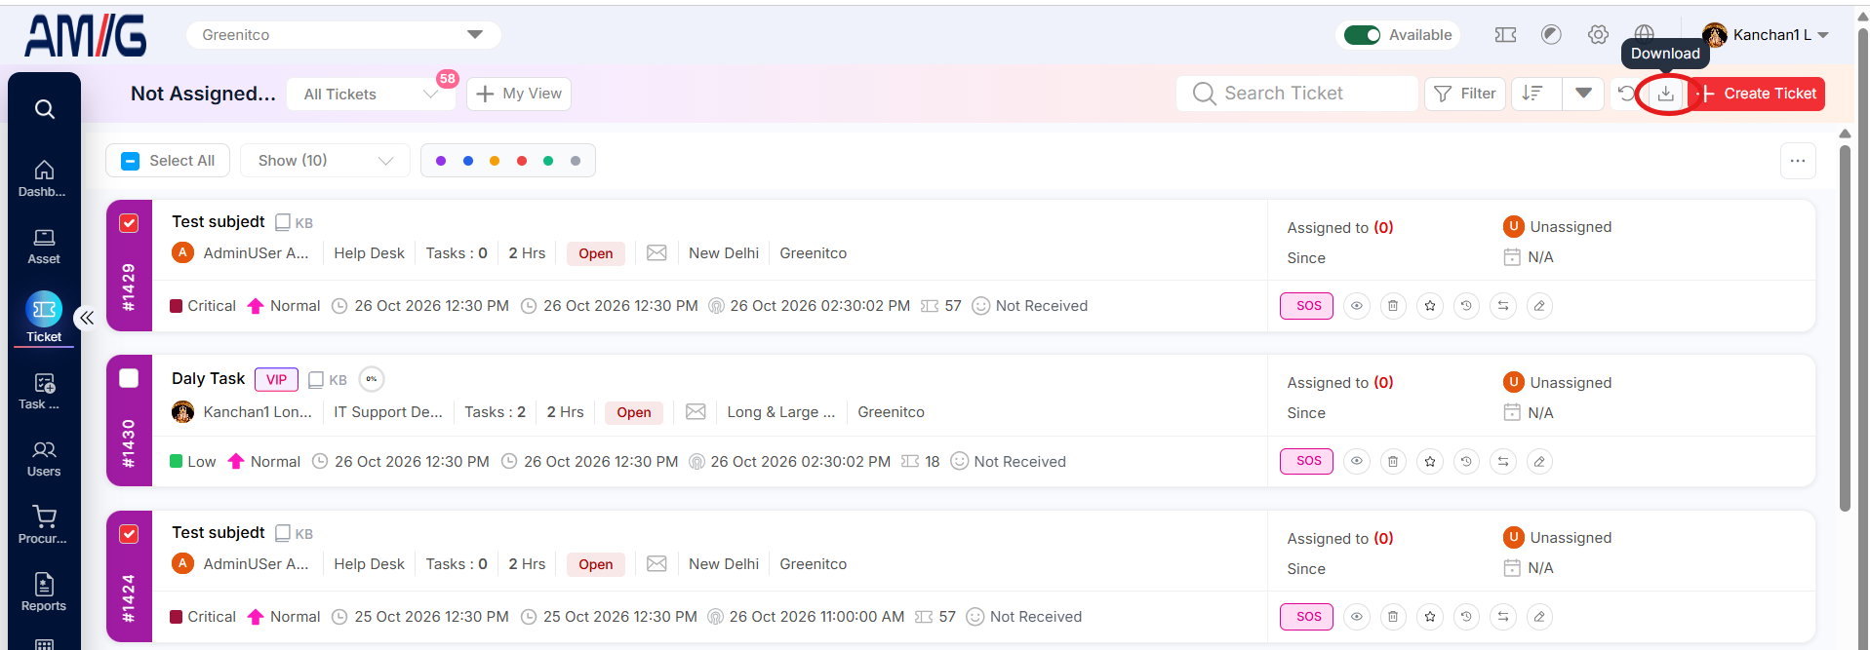Viewport: 1870px width, 650px height.
Task: Open the Daly Task ticket title
Action: [x=208, y=379]
